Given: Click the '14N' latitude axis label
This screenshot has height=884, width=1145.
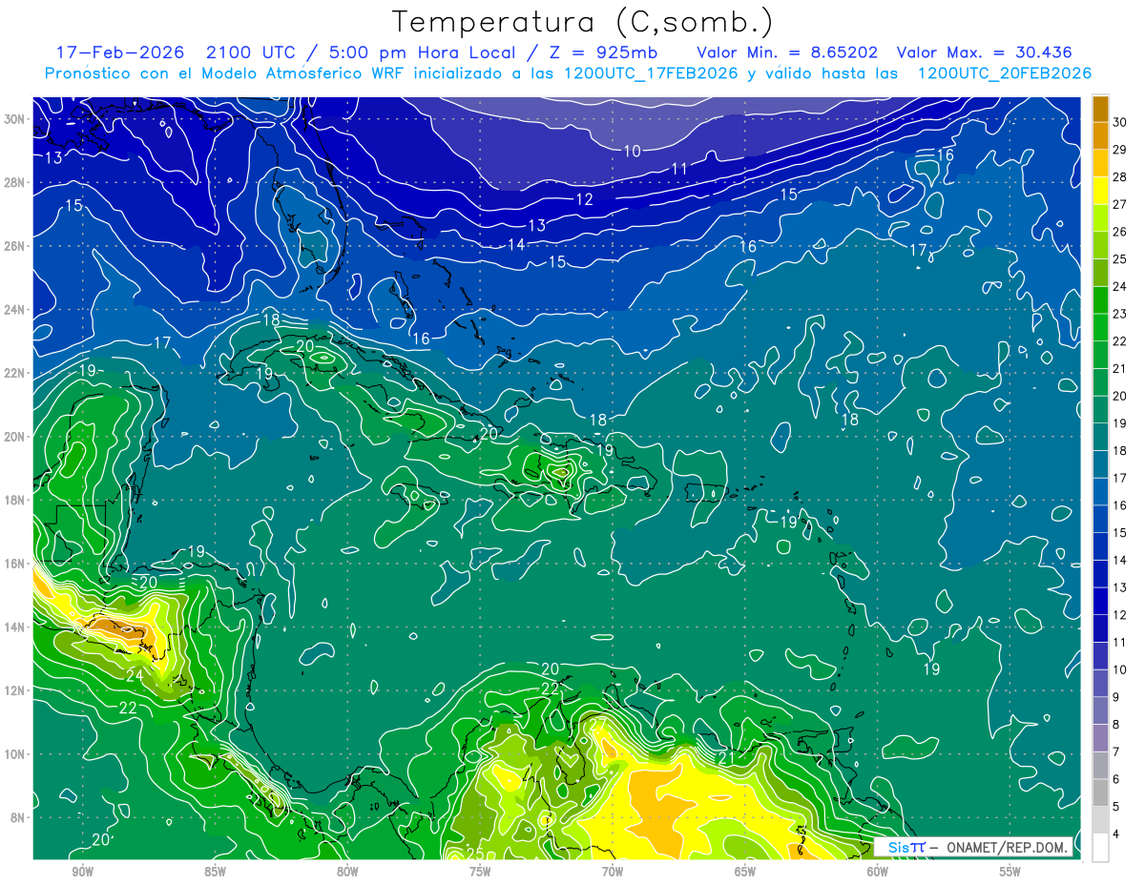Looking at the screenshot, I should point(14,627).
